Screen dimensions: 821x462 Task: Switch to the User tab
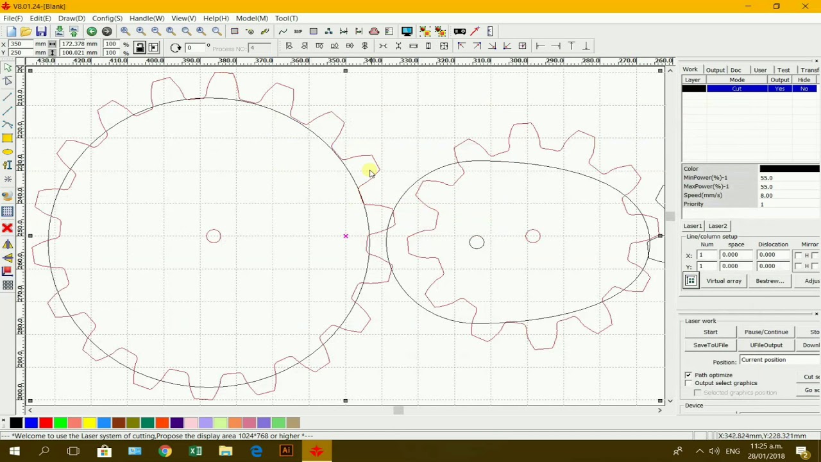tap(760, 70)
